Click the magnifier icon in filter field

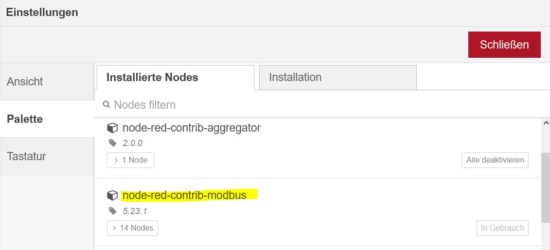(106, 104)
